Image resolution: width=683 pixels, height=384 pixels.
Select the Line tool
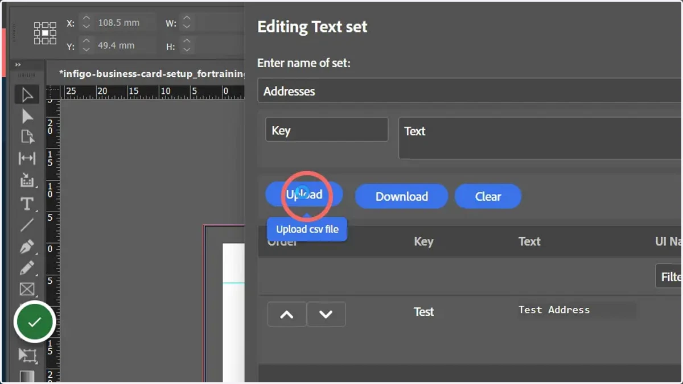[27, 225]
